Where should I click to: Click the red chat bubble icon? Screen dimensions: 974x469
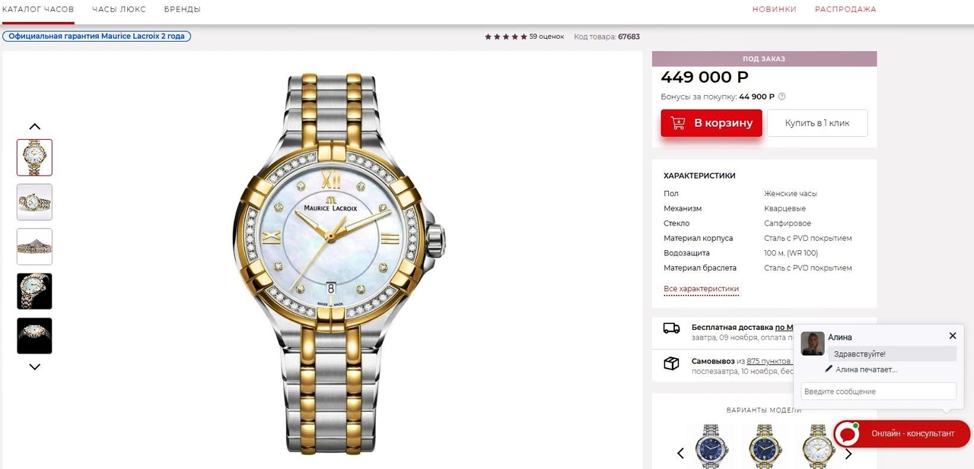point(846,433)
